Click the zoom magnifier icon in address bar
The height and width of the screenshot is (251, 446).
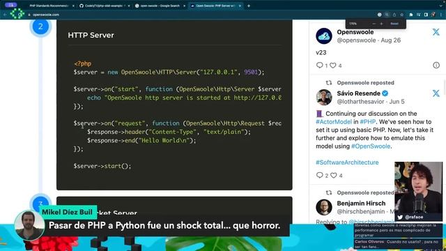coord(387,15)
